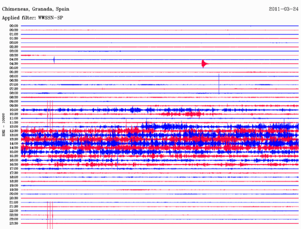Image resolution: width=301 pixels, height=229 pixels.
Task: Select the '21:00' time label
Action: (14, 203)
